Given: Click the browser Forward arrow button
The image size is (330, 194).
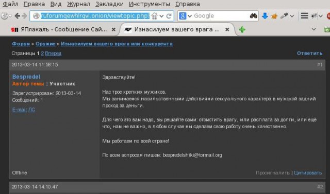Looking at the screenshot, I should point(24,16).
